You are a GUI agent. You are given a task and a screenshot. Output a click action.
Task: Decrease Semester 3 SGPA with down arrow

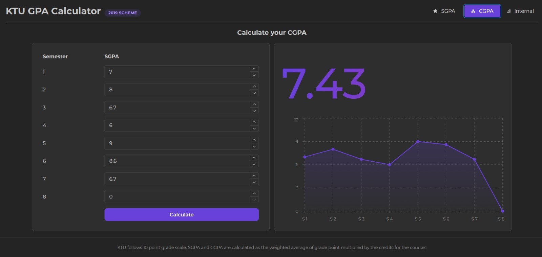[254, 111]
